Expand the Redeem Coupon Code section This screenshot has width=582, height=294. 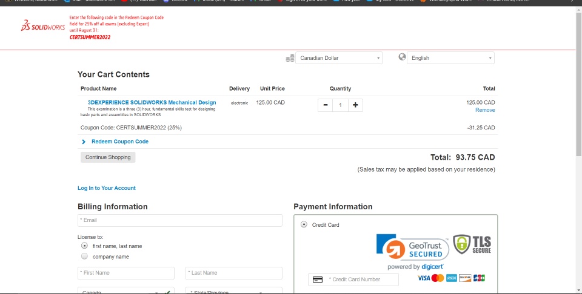point(84,142)
